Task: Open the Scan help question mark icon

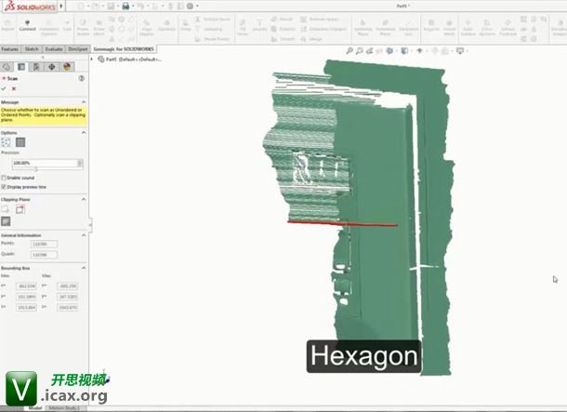Action: click(82, 78)
